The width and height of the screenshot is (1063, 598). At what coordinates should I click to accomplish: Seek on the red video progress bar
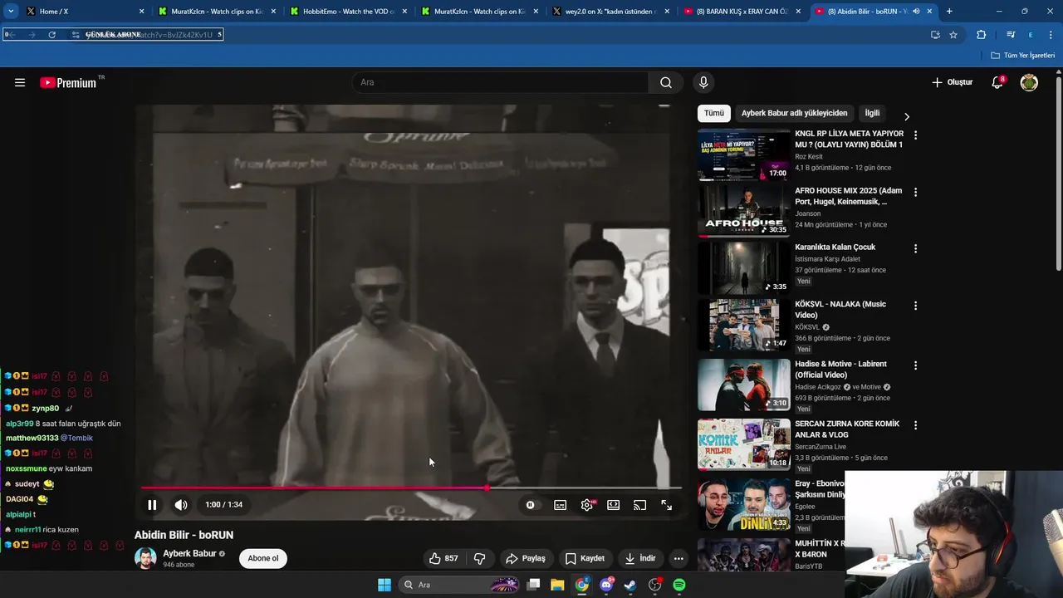411,488
